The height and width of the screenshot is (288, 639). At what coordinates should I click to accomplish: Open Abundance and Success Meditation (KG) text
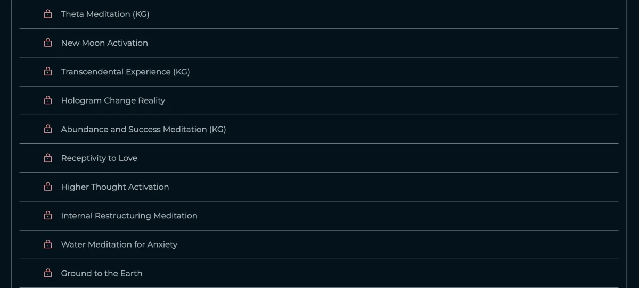[143, 129]
